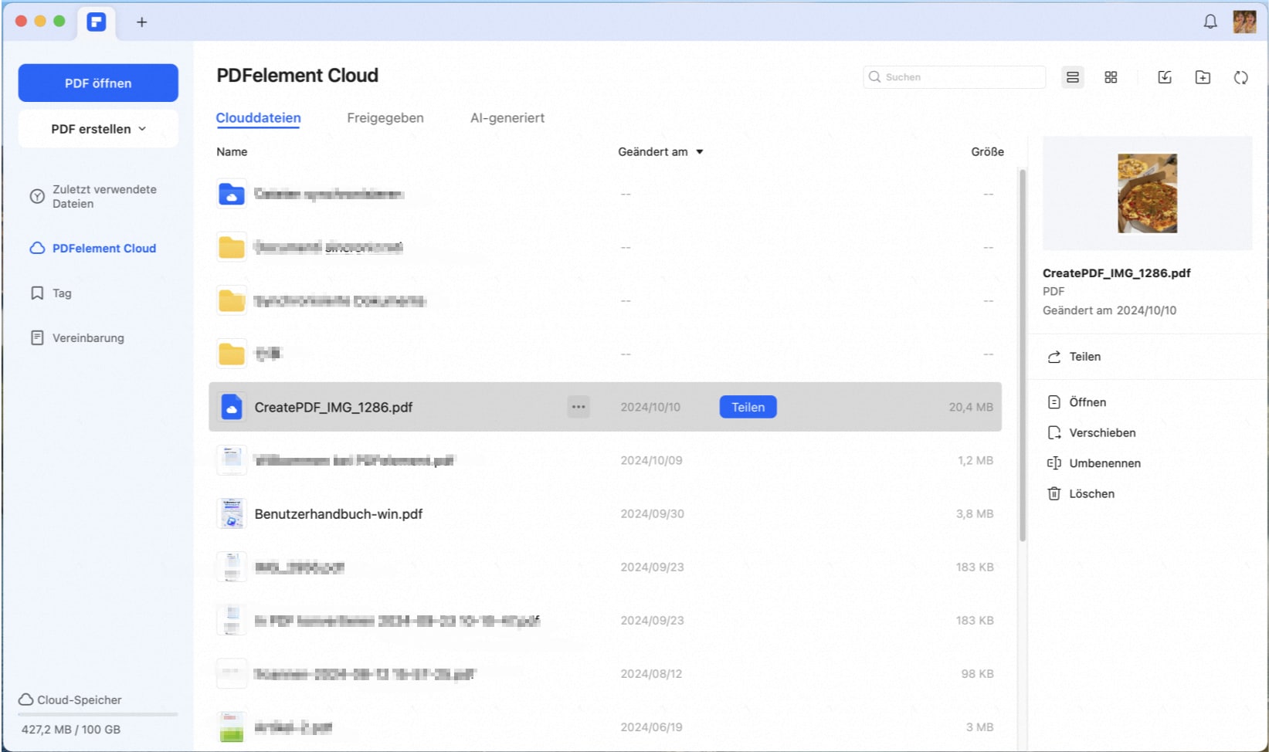Click the 20,4 MB size value

[971, 408]
